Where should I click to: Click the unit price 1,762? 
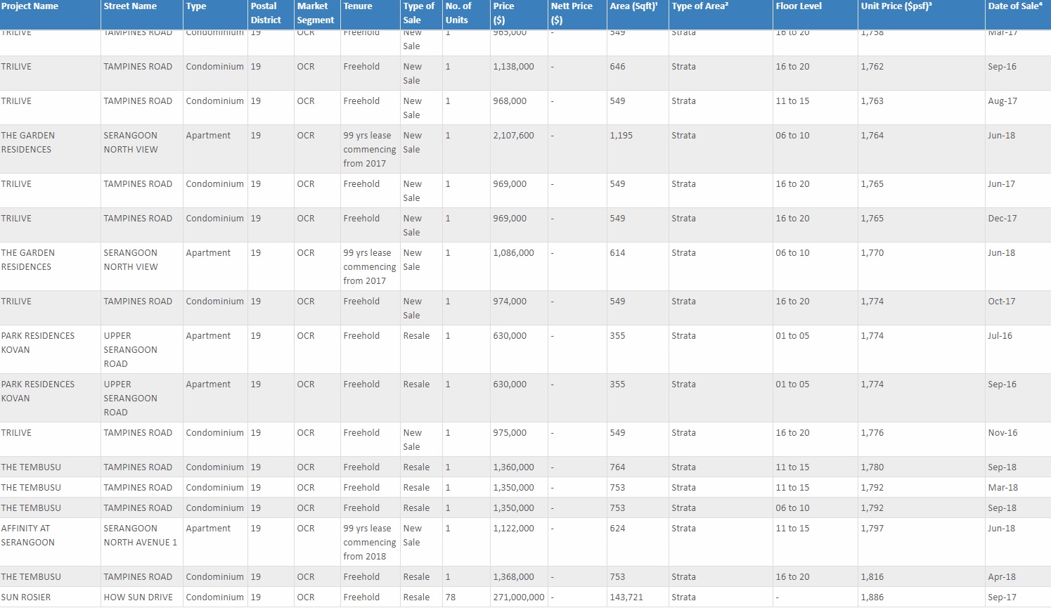872,67
